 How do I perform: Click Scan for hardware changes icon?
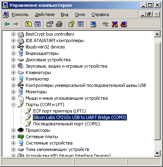93,24
